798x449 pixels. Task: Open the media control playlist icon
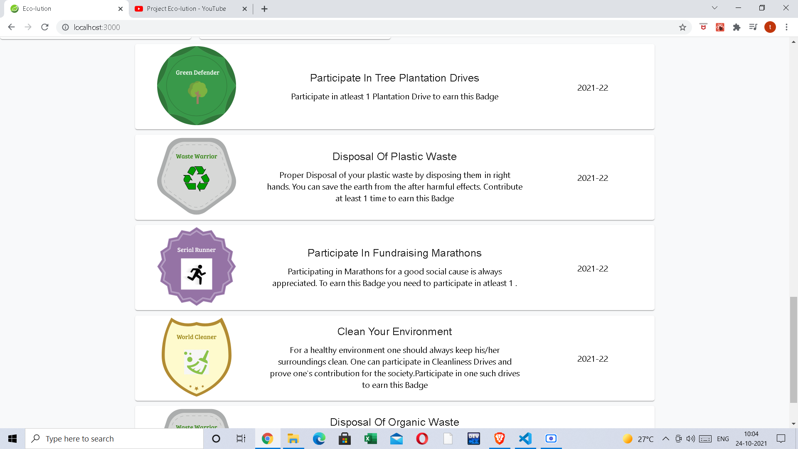pos(753,27)
